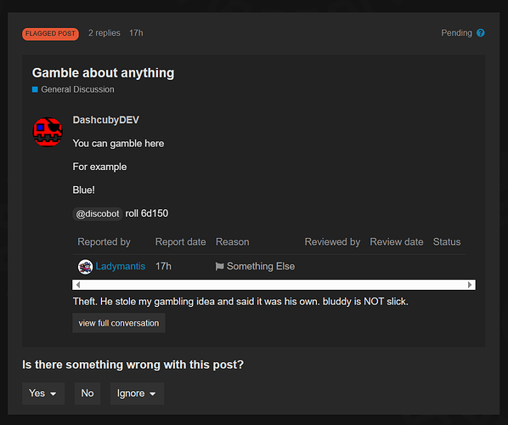508x425 pixels.
Task: Click the right arrow of horizontal scrollbar
Action: [470, 285]
